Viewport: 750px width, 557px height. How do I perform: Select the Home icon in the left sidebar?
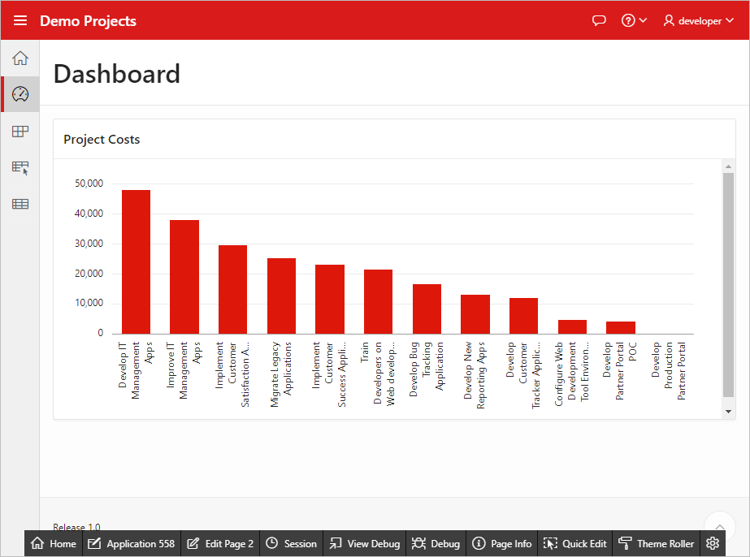[20, 58]
